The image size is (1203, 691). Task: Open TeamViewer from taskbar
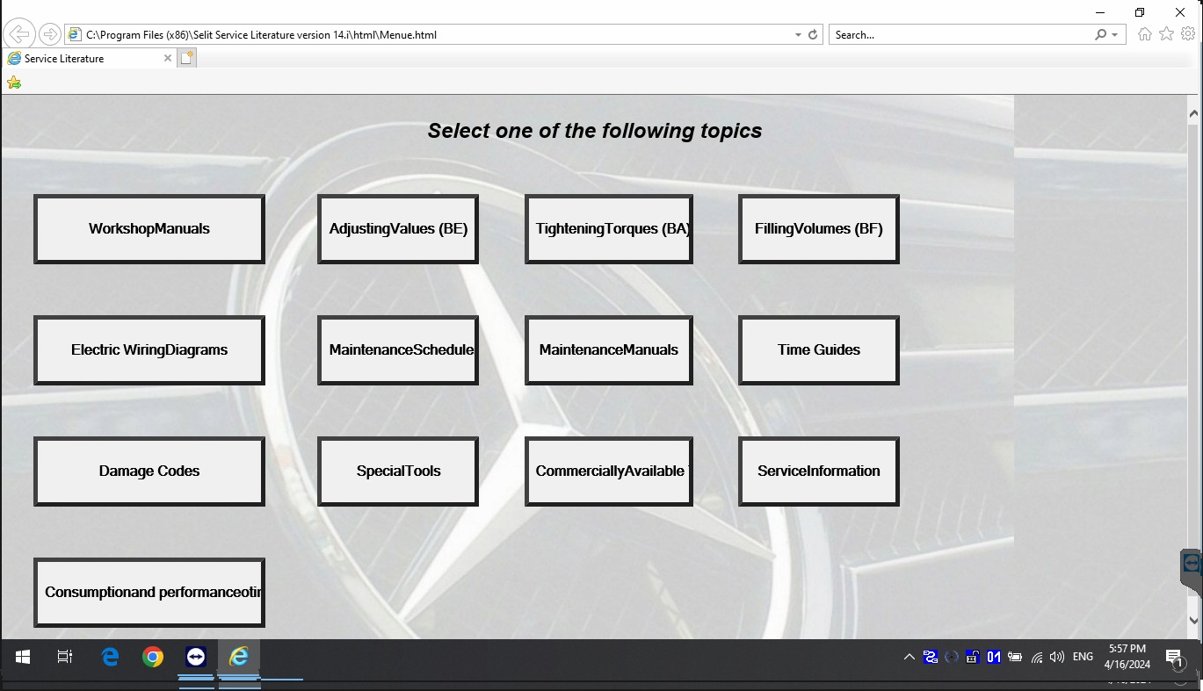pyautogui.click(x=196, y=657)
